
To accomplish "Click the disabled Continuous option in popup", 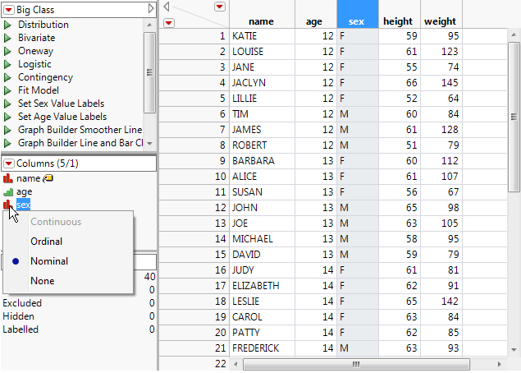I will pos(56,222).
